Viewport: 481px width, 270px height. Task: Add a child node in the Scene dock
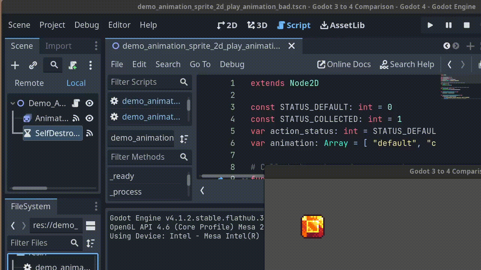(x=15, y=65)
